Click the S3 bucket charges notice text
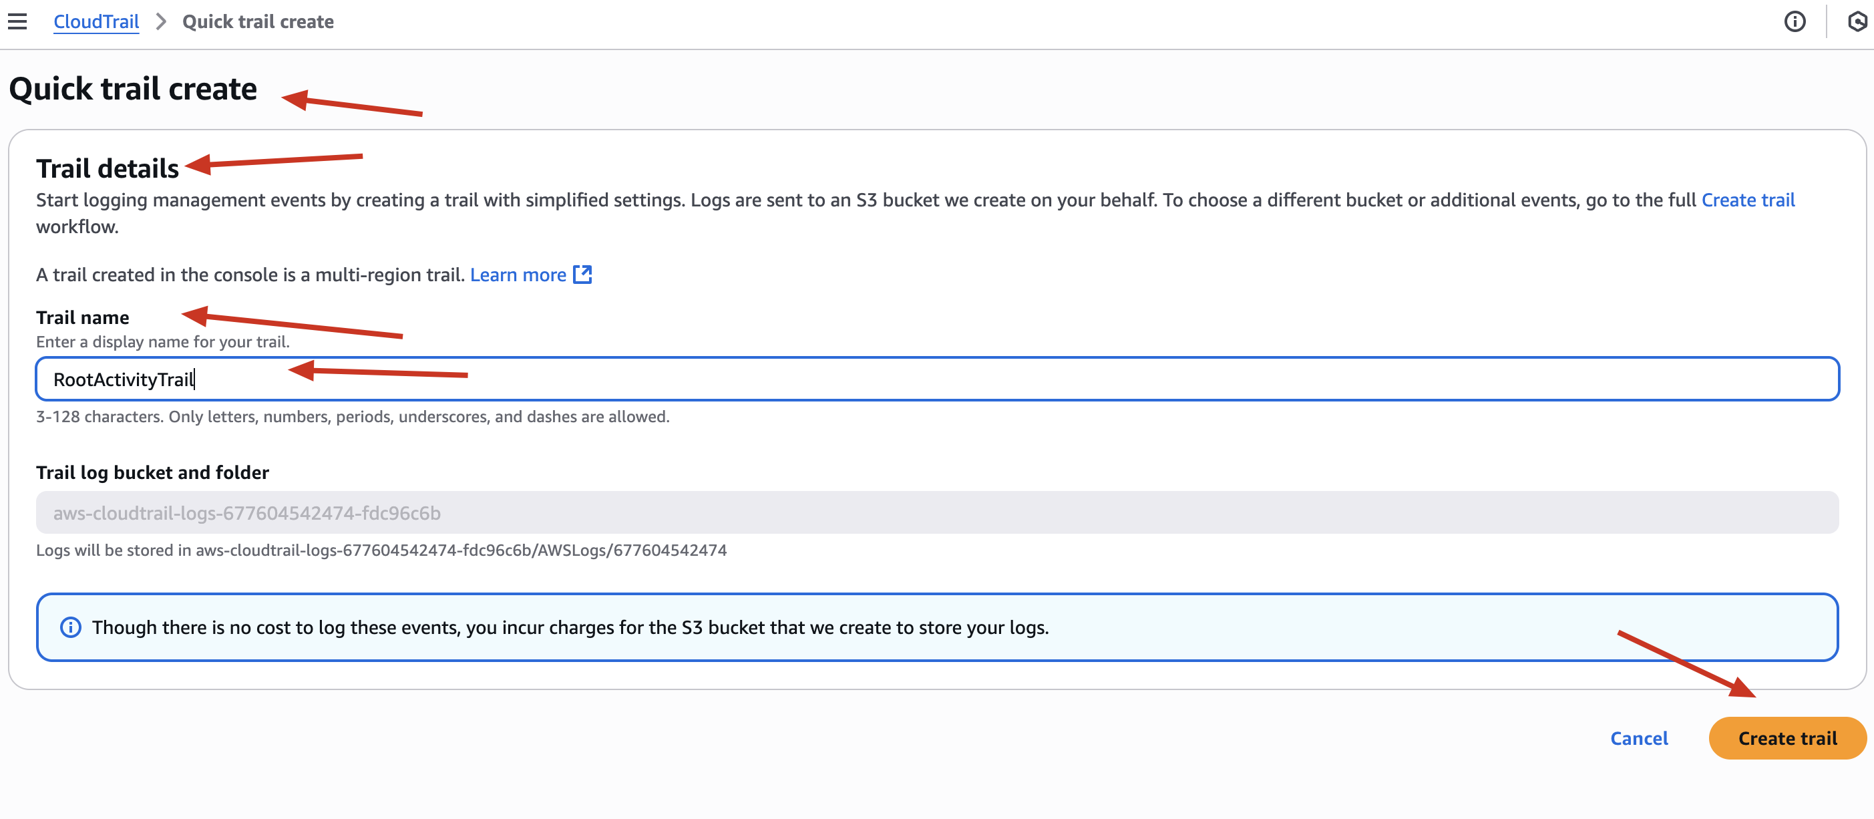 pos(570,627)
